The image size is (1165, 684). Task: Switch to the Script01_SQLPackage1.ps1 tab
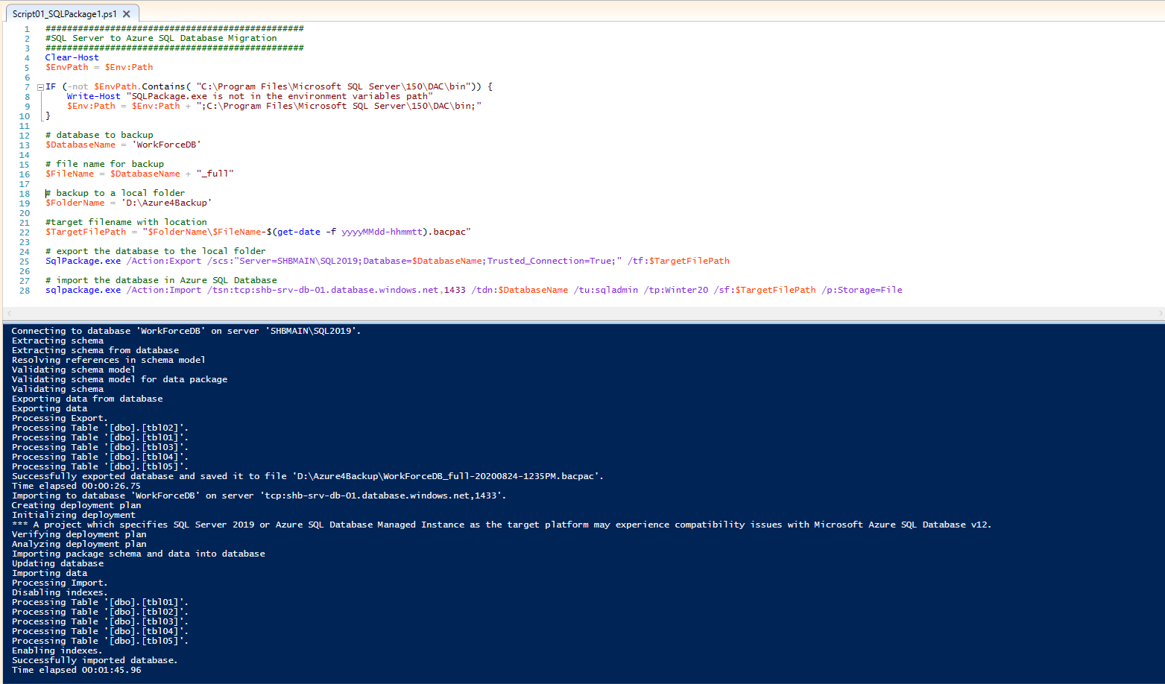(x=63, y=13)
